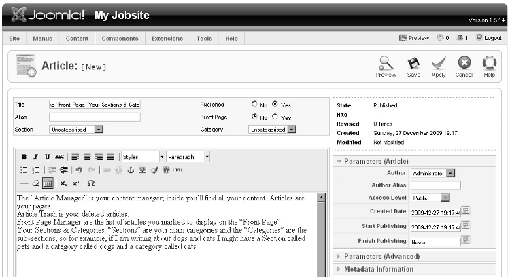Open the Tools menu

point(204,38)
